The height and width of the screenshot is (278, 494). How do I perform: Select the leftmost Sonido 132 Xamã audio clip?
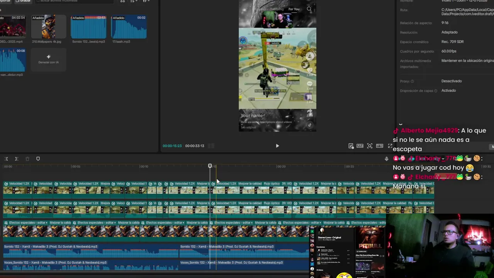[91, 250]
